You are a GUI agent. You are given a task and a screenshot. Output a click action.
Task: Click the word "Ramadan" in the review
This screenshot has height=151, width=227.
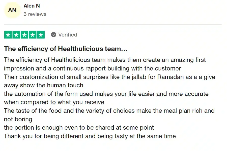point(171,77)
